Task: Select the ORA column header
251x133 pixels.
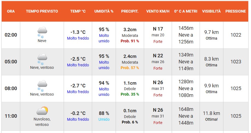Action: [11, 11]
